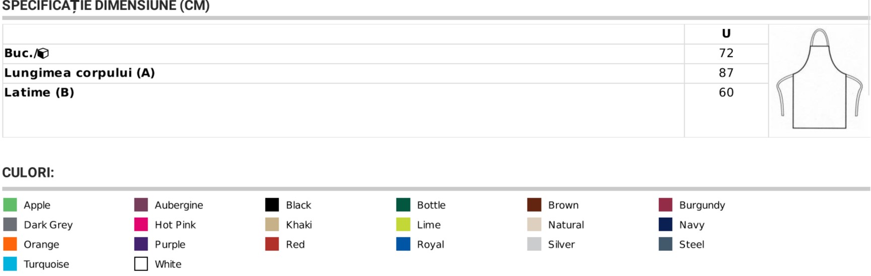
Task: Click the Turquoise color swatch
Action: click(10, 264)
